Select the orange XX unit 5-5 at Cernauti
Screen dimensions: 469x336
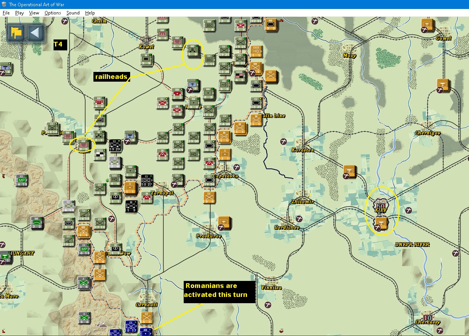click(147, 317)
